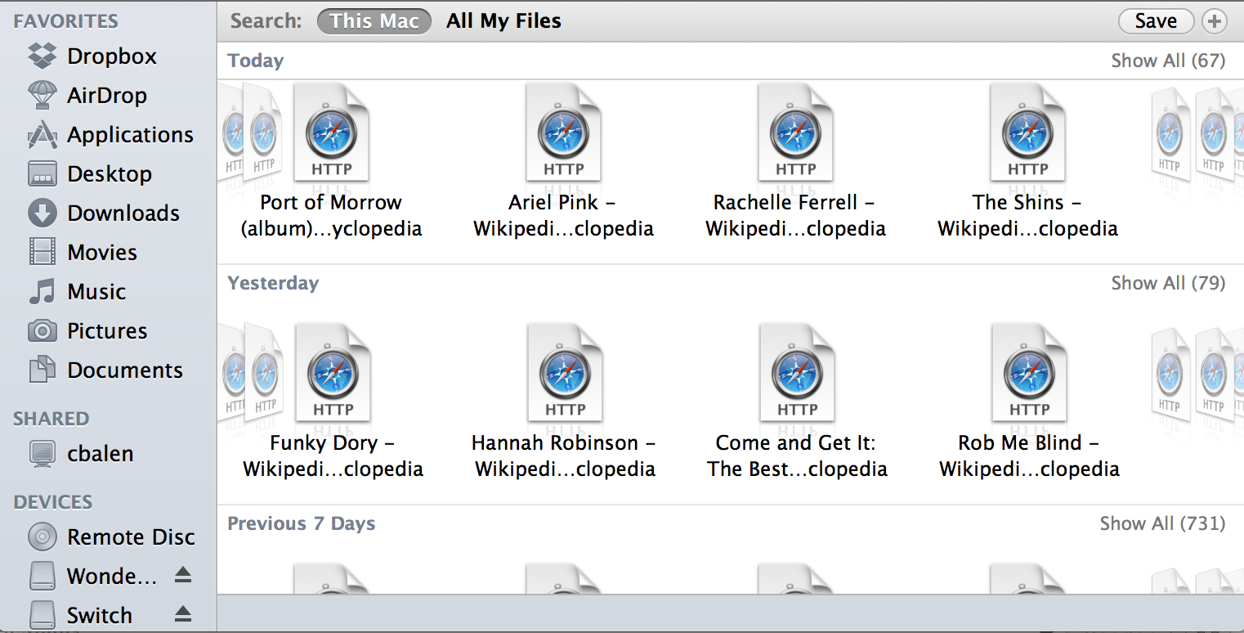This screenshot has width=1244, height=633.
Task: Show all 731 Previous 7 Days items
Action: pyautogui.click(x=1162, y=523)
